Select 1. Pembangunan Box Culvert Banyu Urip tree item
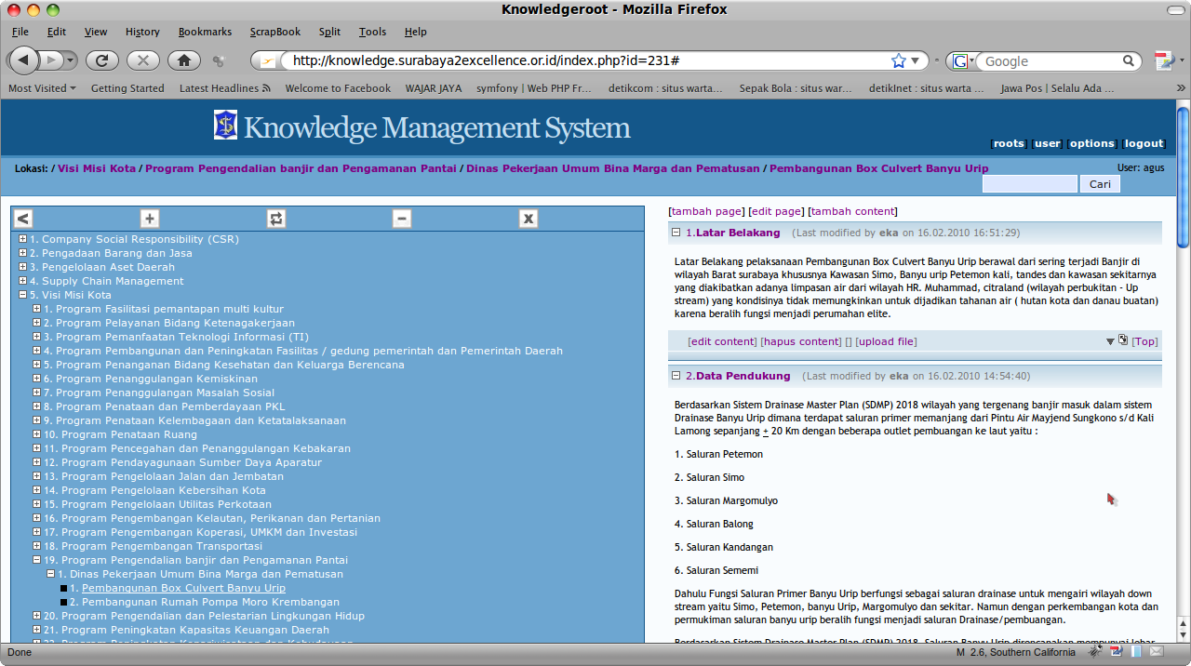The image size is (1191, 666). click(183, 588)
